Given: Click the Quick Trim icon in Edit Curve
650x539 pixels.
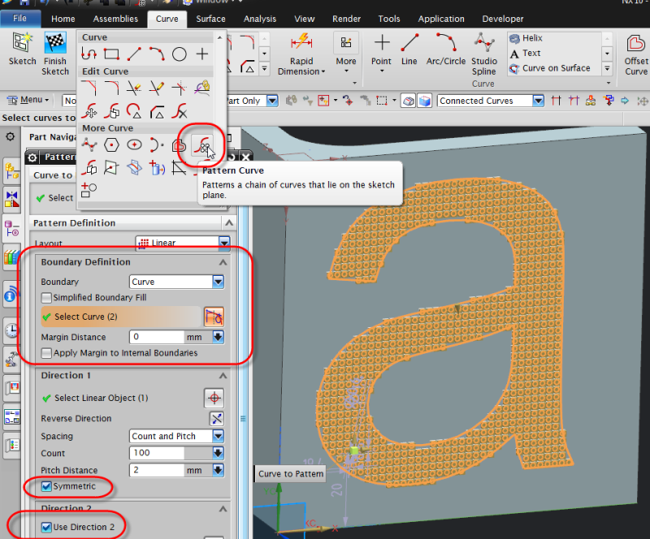Looking at the screenshot, I should (x=134, y=88).
